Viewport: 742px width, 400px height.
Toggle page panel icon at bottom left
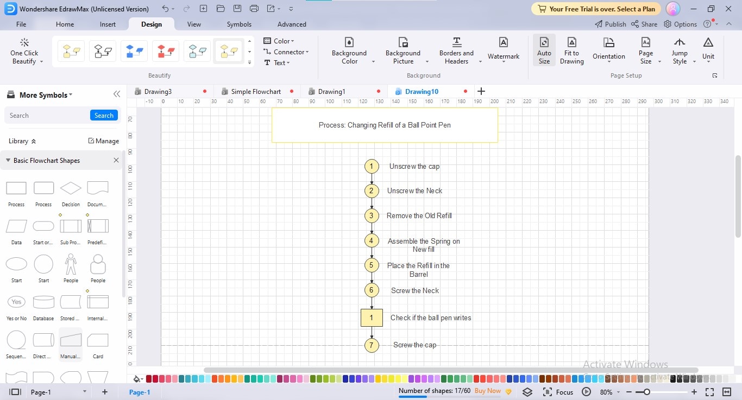[15, 392]
